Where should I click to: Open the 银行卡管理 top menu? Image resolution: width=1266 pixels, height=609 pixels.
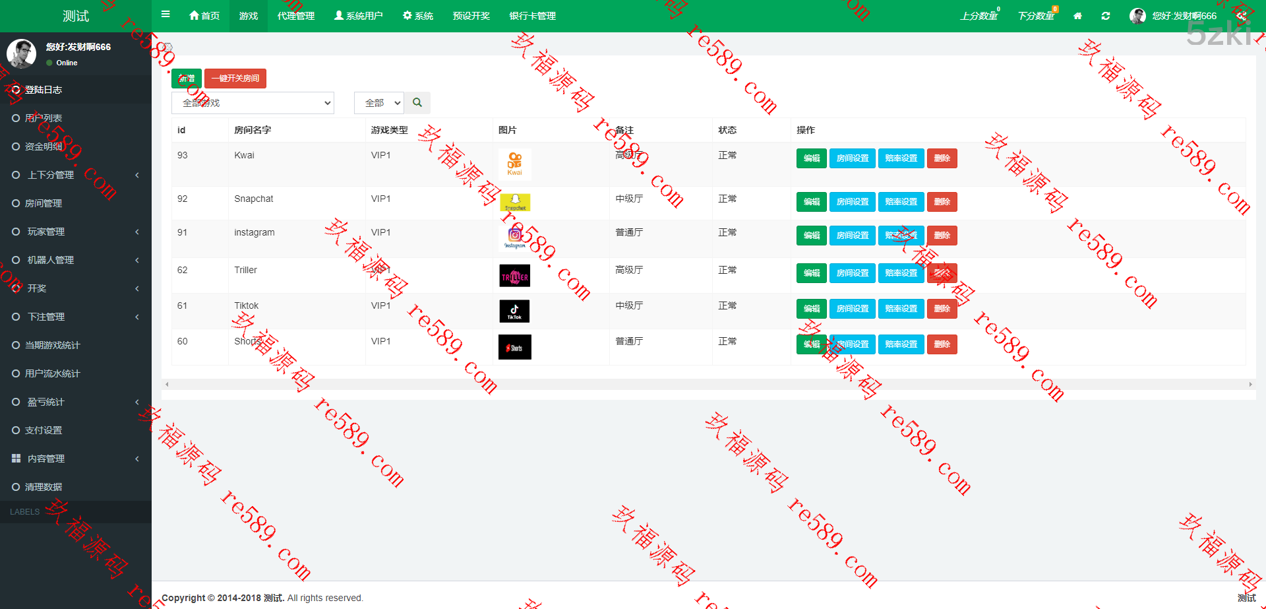tap(532, 16)
